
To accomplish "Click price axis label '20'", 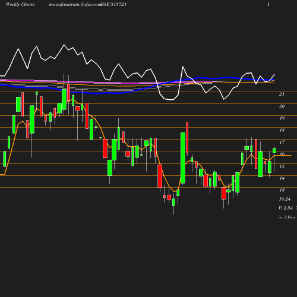I will 282,106.
